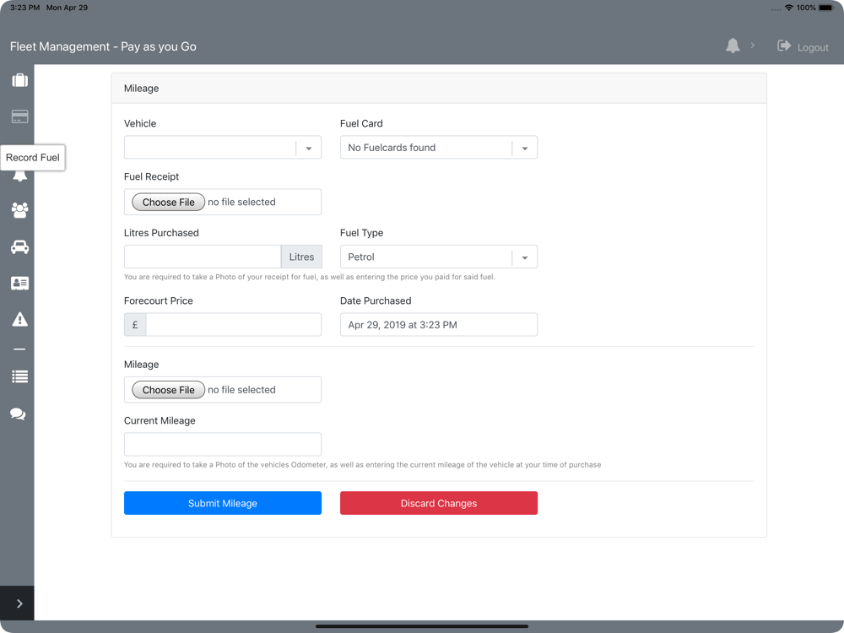This screenshot has height=633, width=844.
Task: Open the chat comments icon in sidebar
Action: pos(18,414)
